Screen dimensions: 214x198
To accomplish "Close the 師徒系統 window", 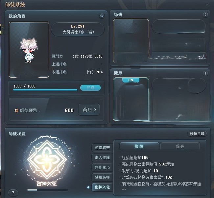I will pos(208,5).
